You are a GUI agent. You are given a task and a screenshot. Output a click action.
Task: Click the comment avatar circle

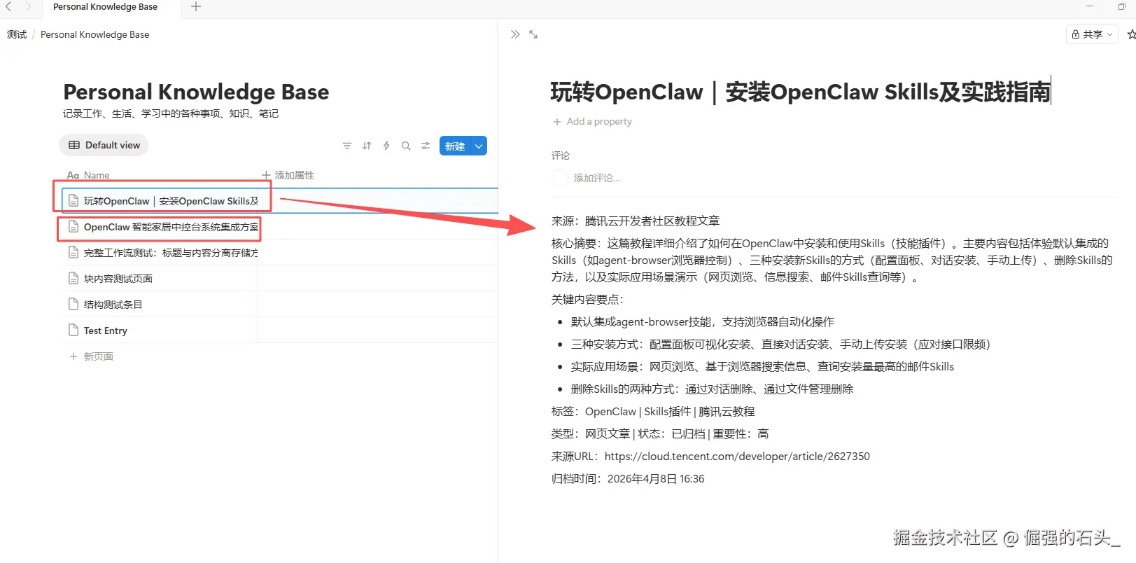click(559, 178)
